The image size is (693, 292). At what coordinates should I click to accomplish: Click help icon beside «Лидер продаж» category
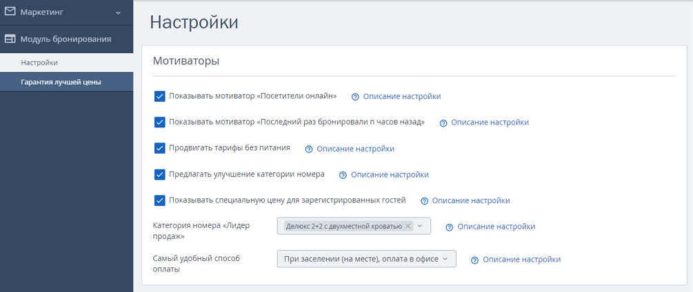(450, 227)
